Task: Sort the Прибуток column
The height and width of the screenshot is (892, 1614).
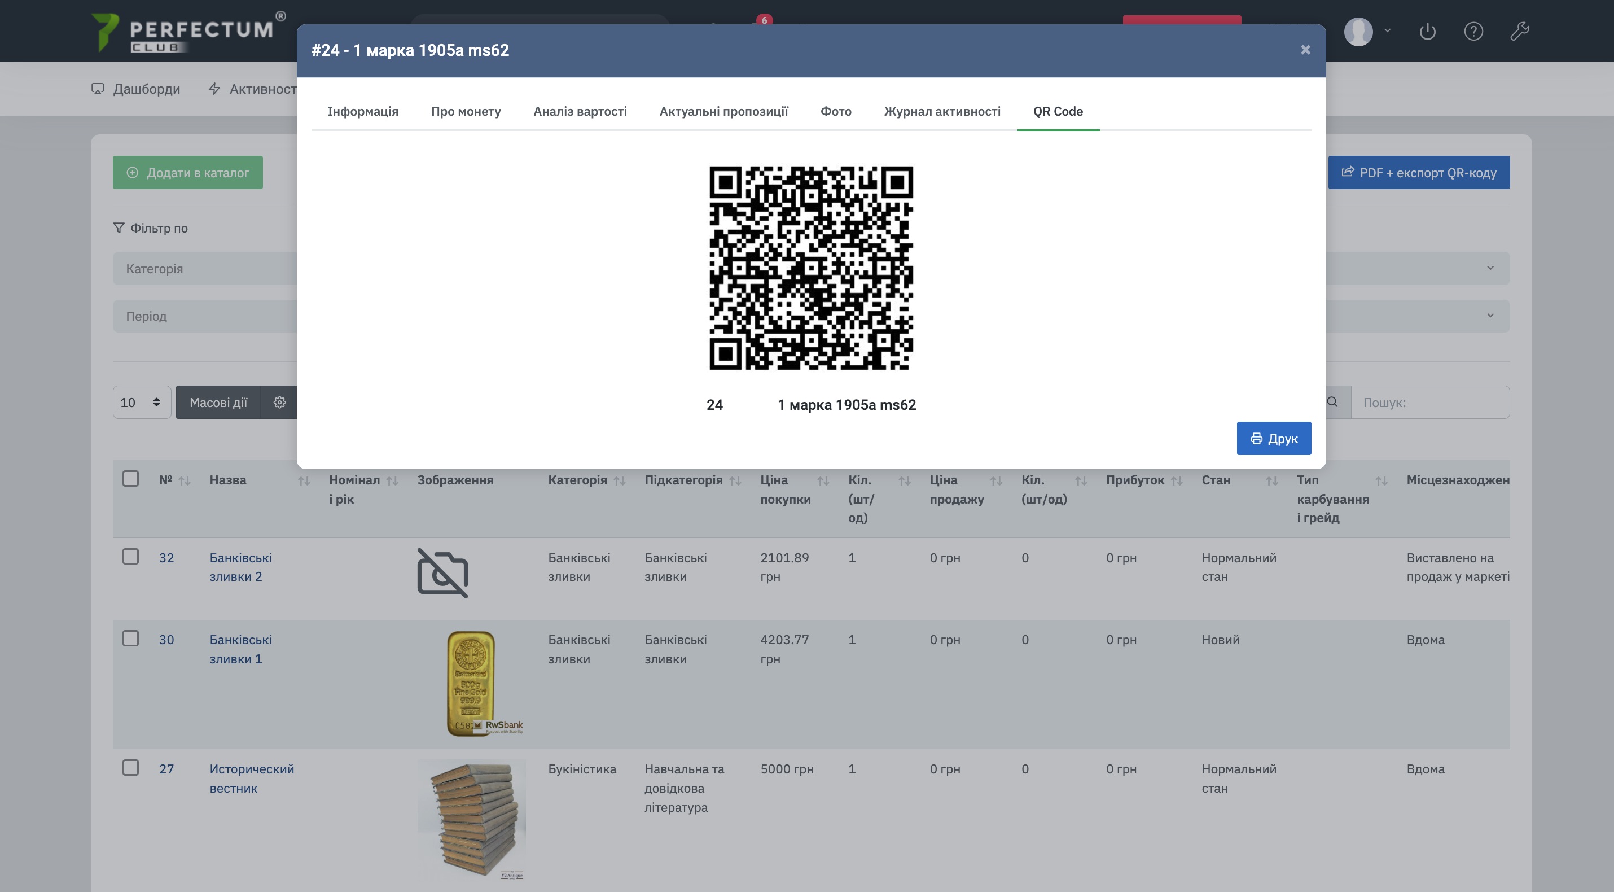Action: click(x=1176, y=481)
